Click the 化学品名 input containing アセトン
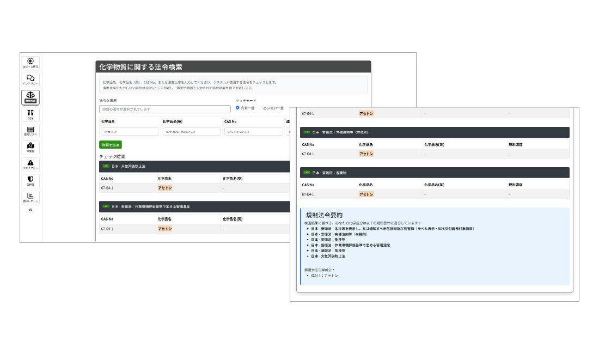This screenshot has height=354, width=599. 129,132
